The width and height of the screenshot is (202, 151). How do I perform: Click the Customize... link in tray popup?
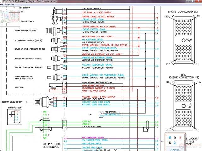pyautogui.click(x=175, y=149)
